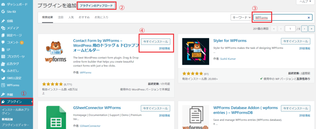The width and height of the screenshot is (316, 129).
Task: Click the LP document icon
Action: point(3,50)
